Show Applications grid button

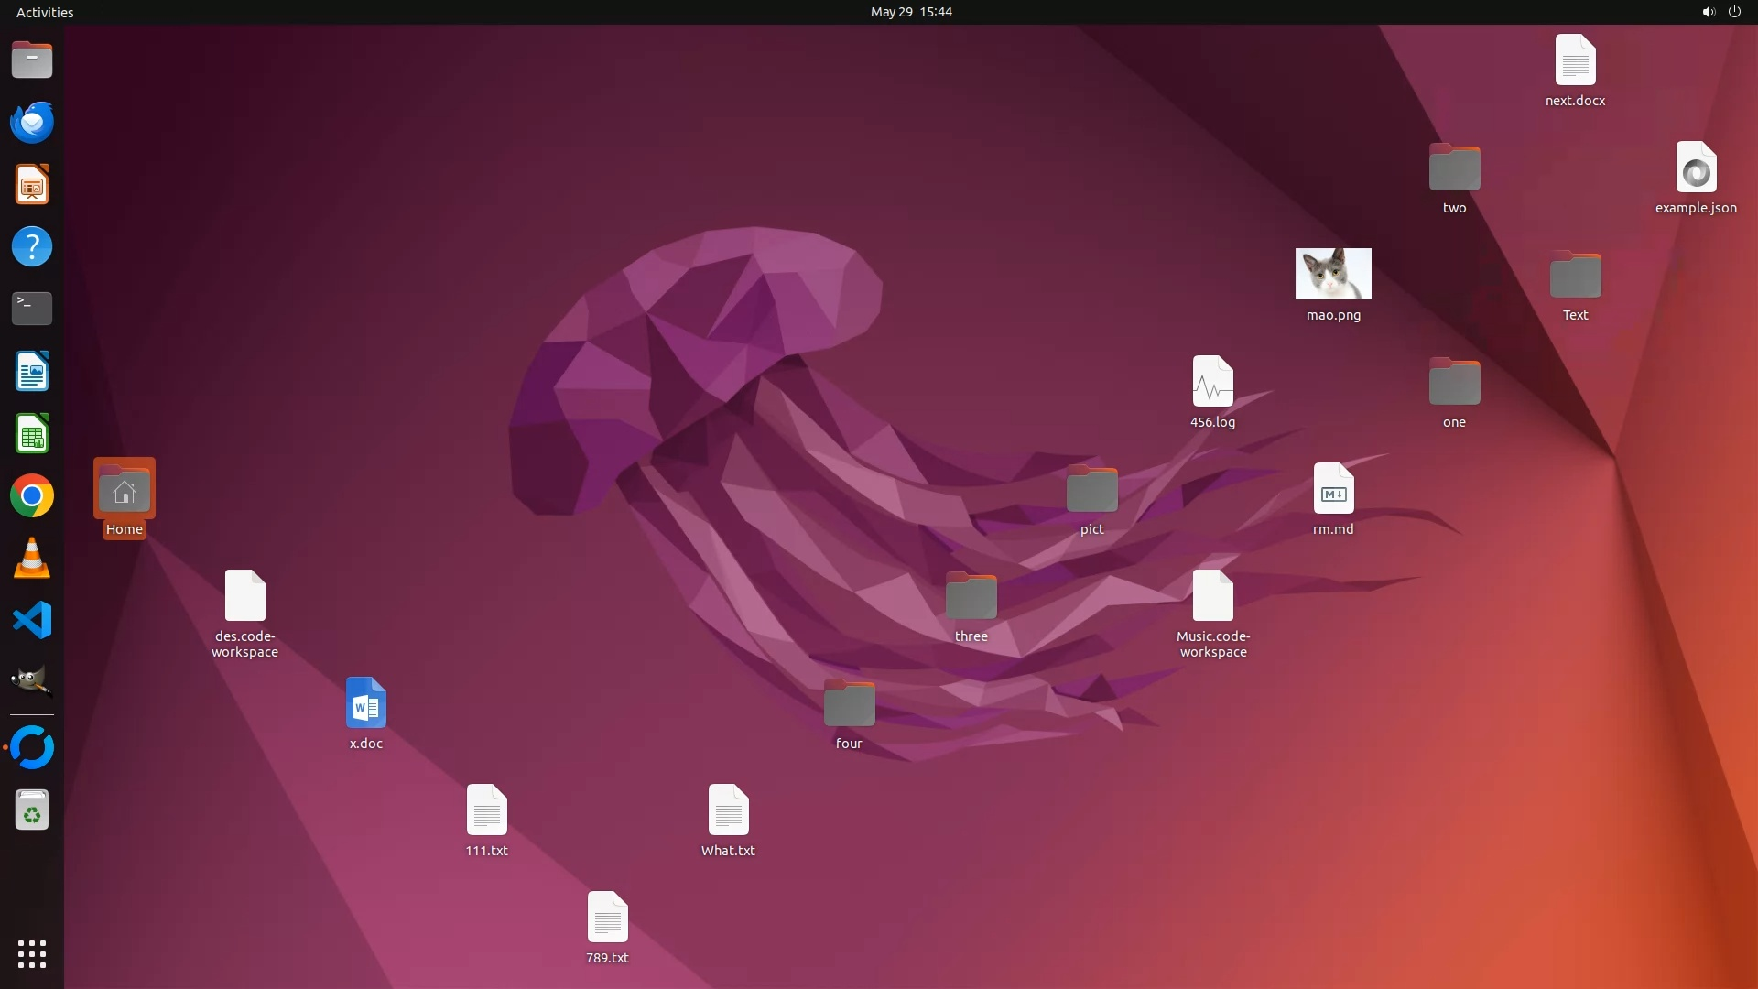coord(32,954)
